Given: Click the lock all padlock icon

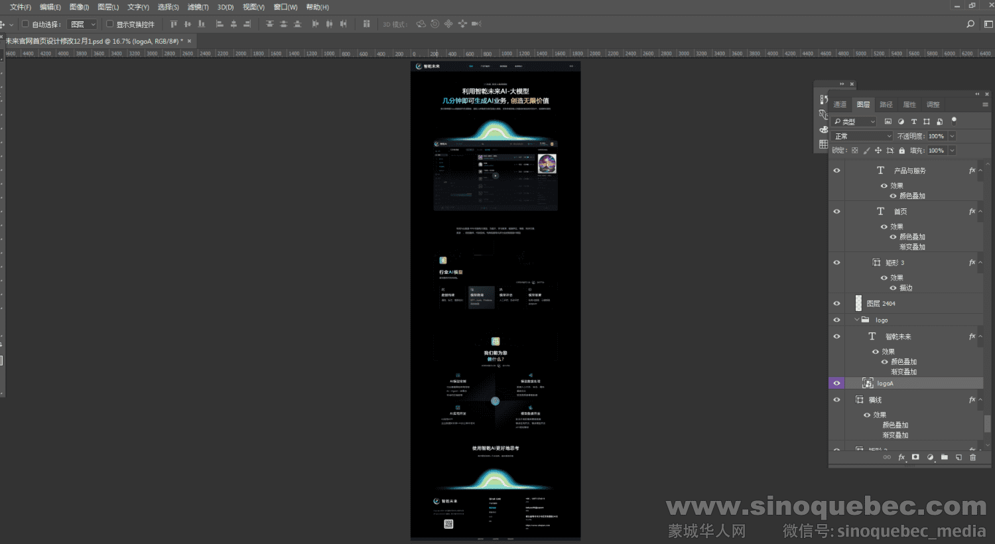Looking at the screenshot, I should point(901,151).
